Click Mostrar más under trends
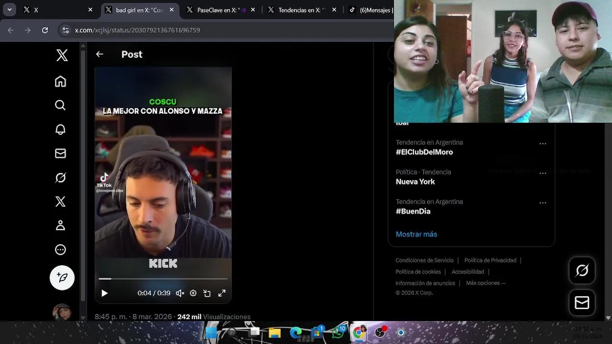Screen dimensions: 612x344 (x=416, y=234)
